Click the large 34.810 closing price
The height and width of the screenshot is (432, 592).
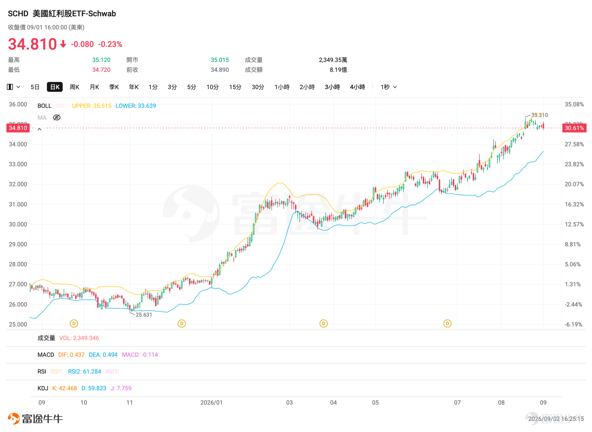[33, 44]
